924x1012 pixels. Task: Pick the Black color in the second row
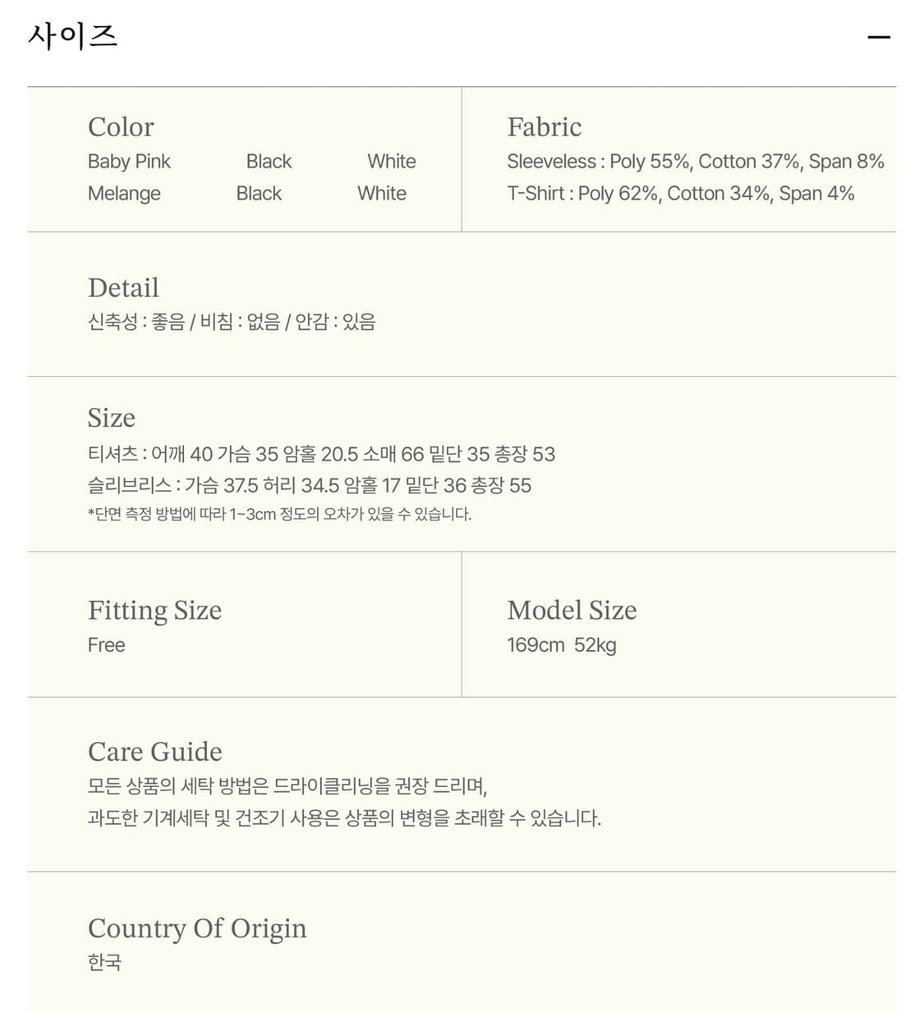[x=259, y=194]
